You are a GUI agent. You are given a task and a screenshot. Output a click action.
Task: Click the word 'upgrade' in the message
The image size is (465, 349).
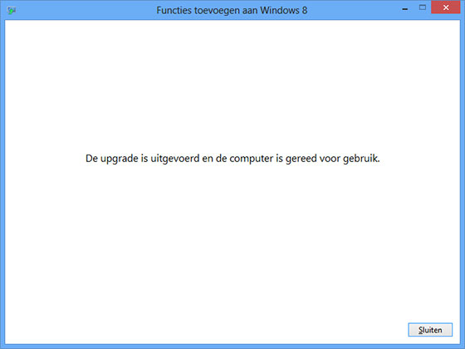[120, 159]
